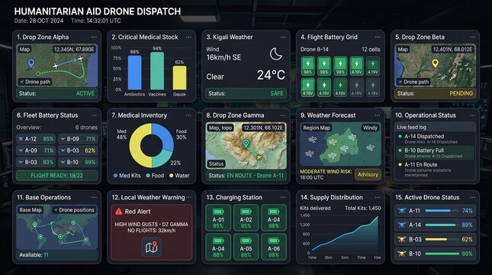The image size is (492, 275).
Task: Toggle Water legend in Medical Inventory
Action: pyautogui.click(x=179, y=176)
